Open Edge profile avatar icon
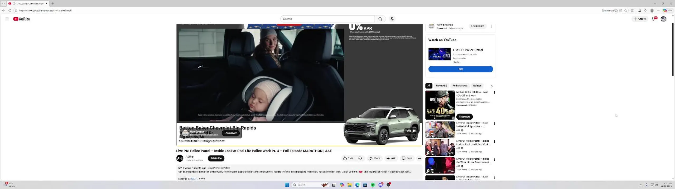The image size is (675, 189). 652,10
